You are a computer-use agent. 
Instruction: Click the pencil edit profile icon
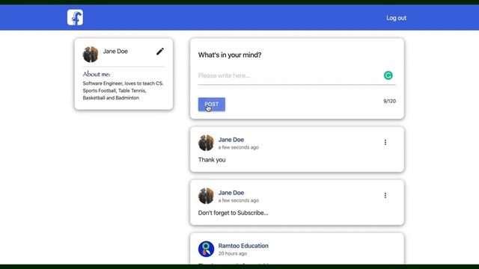(x=160, y=52)
